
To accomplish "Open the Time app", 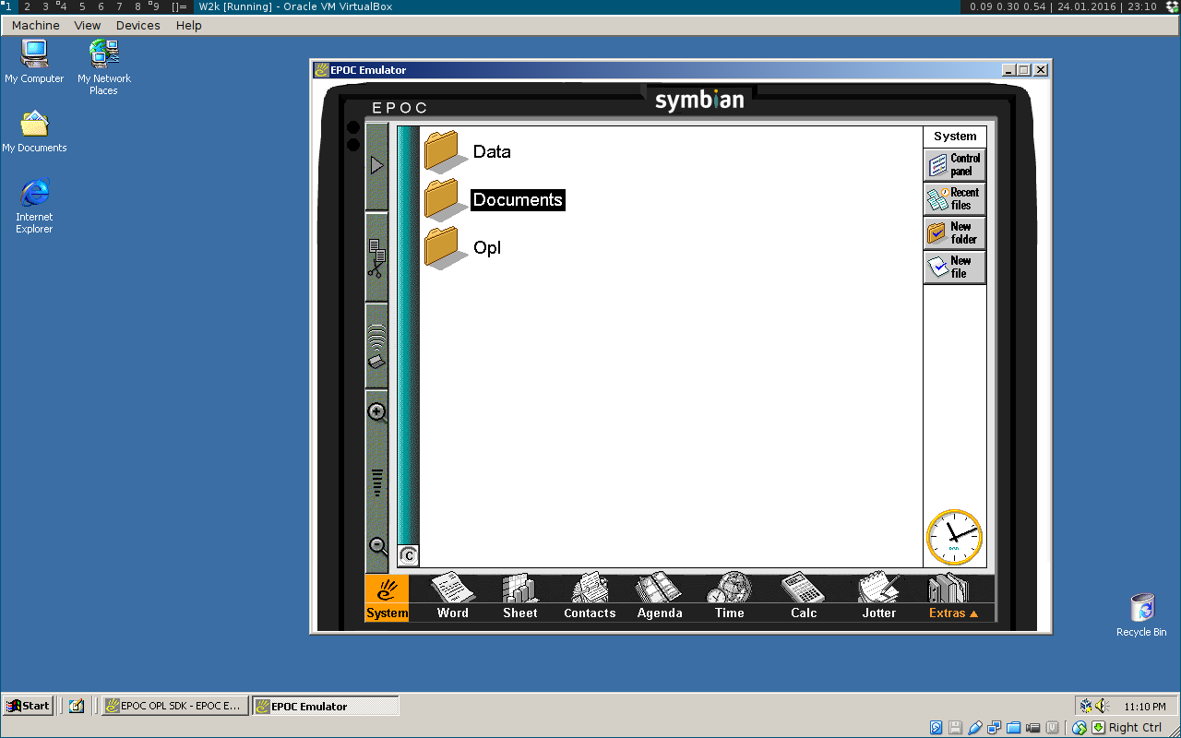I will point(729,596).
